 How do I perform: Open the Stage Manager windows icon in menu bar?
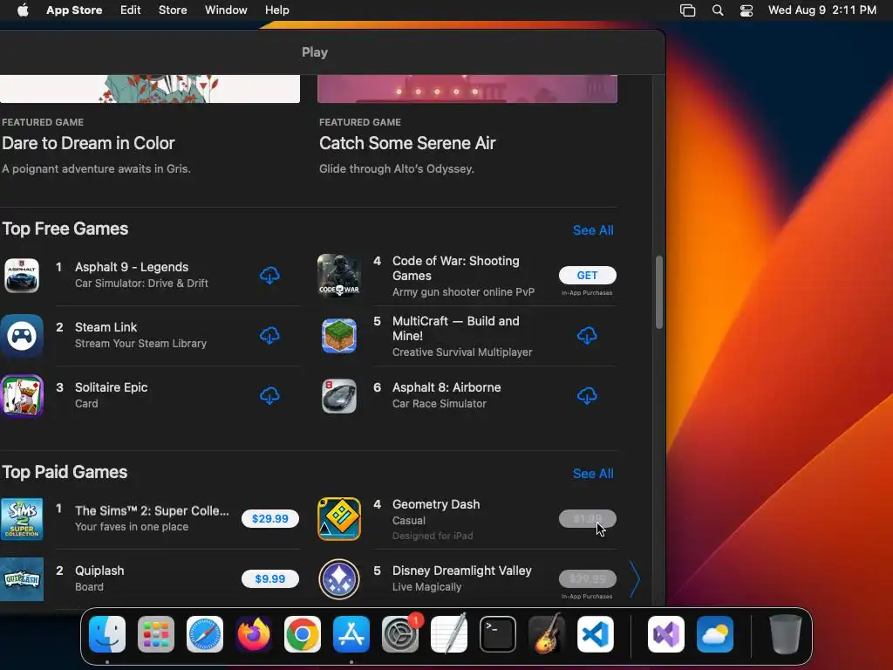pyautogui.click(x=687, y=10)
